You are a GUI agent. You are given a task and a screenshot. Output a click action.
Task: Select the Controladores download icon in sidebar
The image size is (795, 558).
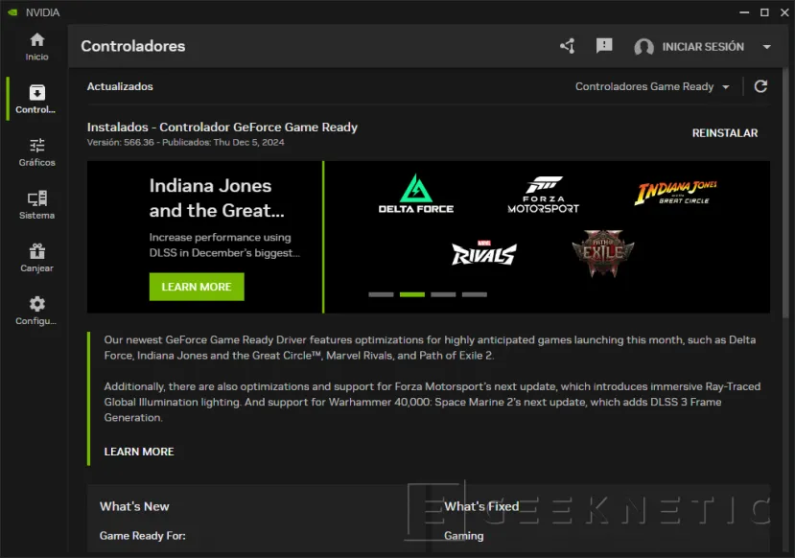(x=36, y=93)
